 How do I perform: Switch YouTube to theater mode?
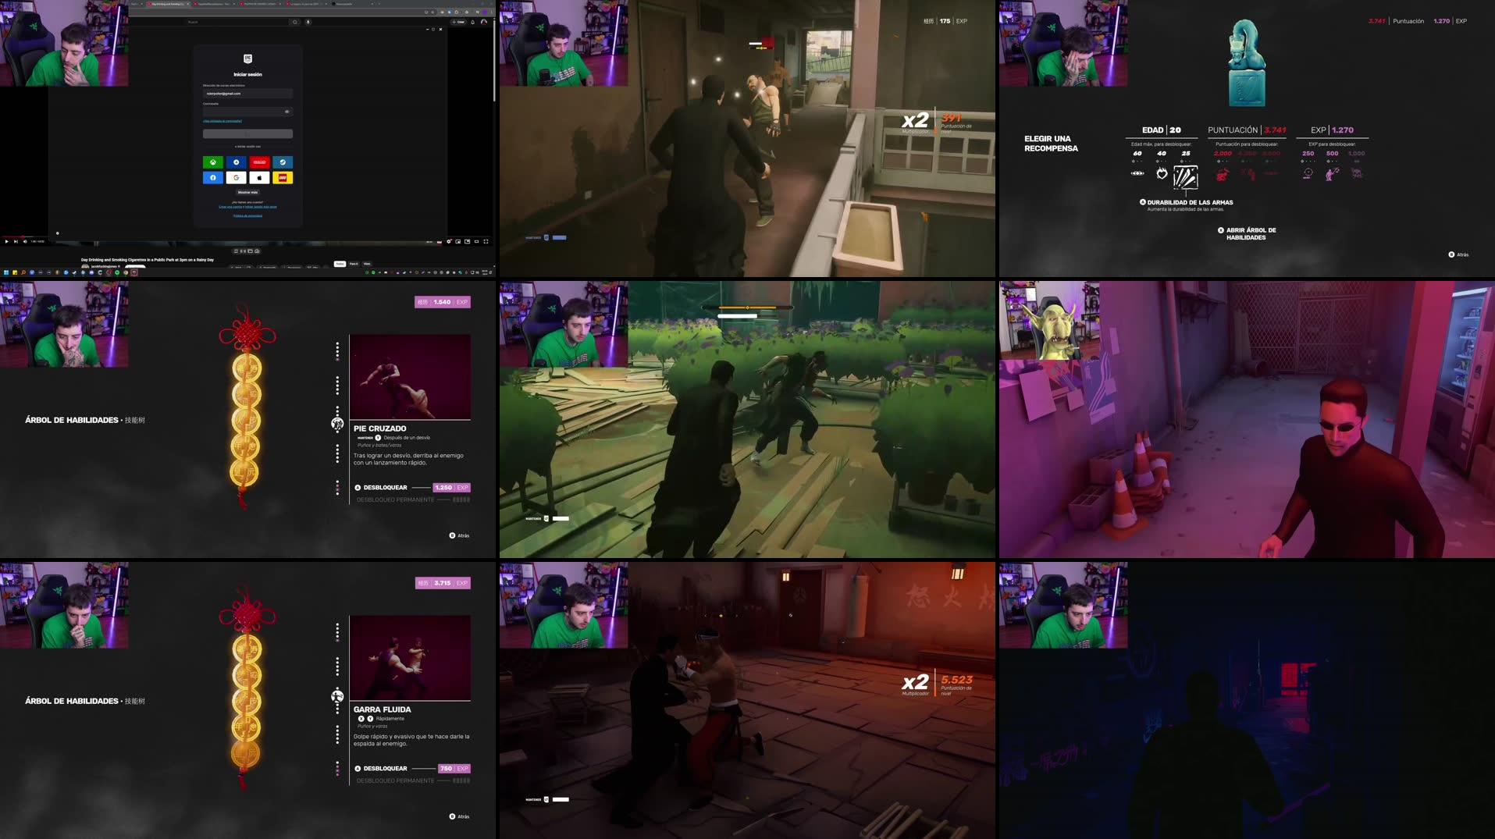tap(477, 241)
